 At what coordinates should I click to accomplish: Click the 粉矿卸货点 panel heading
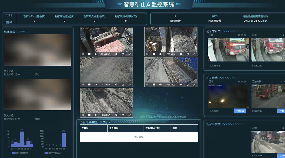point(213,124)
